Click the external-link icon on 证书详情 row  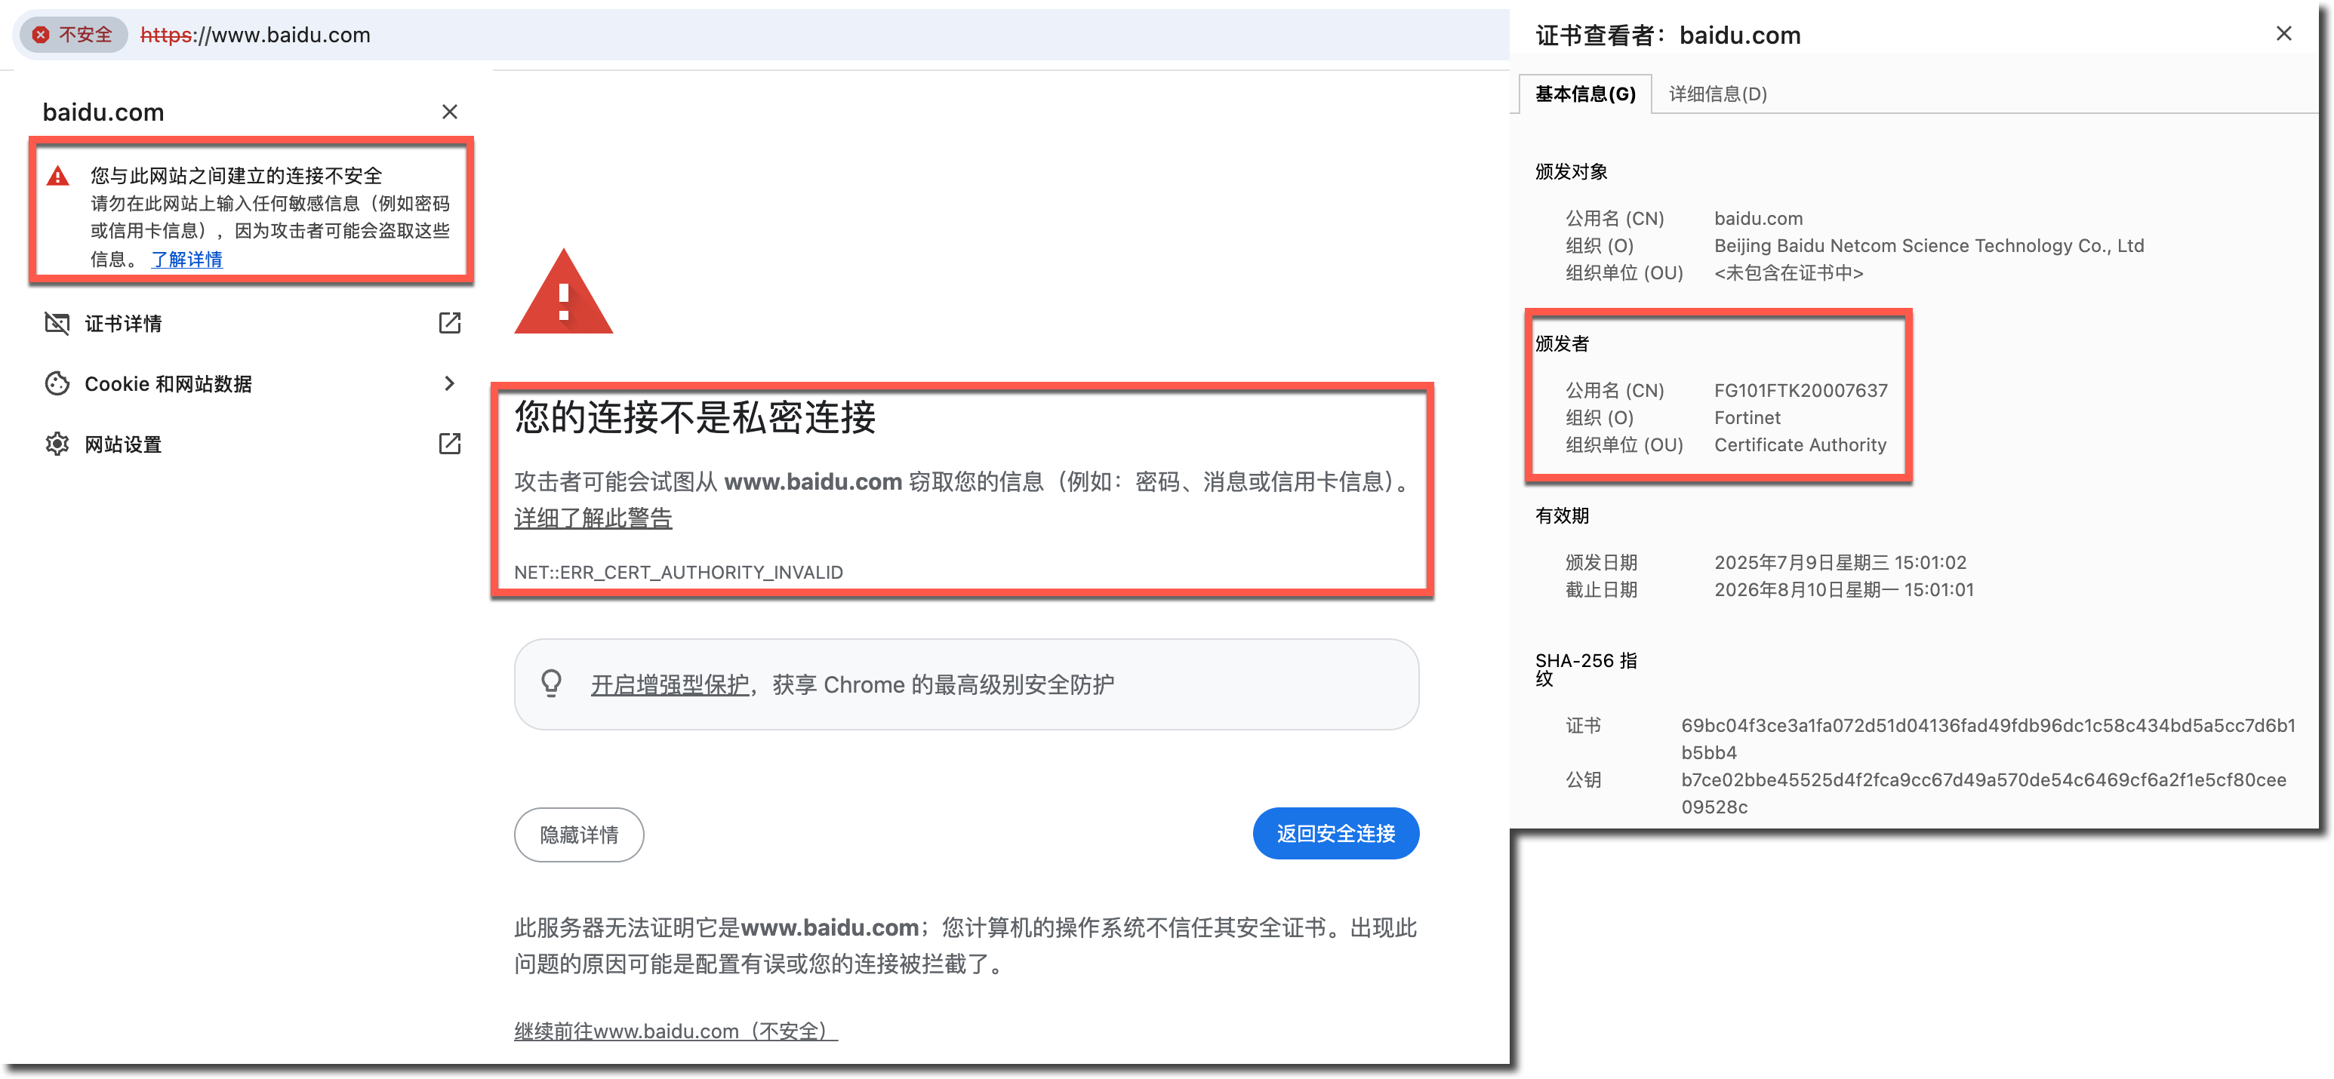[449, 324]
